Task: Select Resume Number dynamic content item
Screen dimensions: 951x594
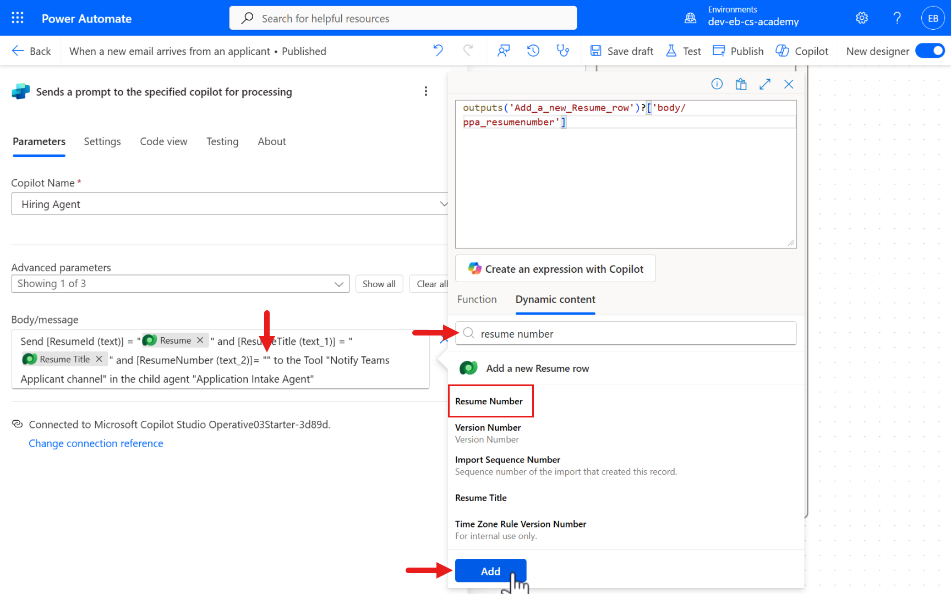Action: [489, 402]
